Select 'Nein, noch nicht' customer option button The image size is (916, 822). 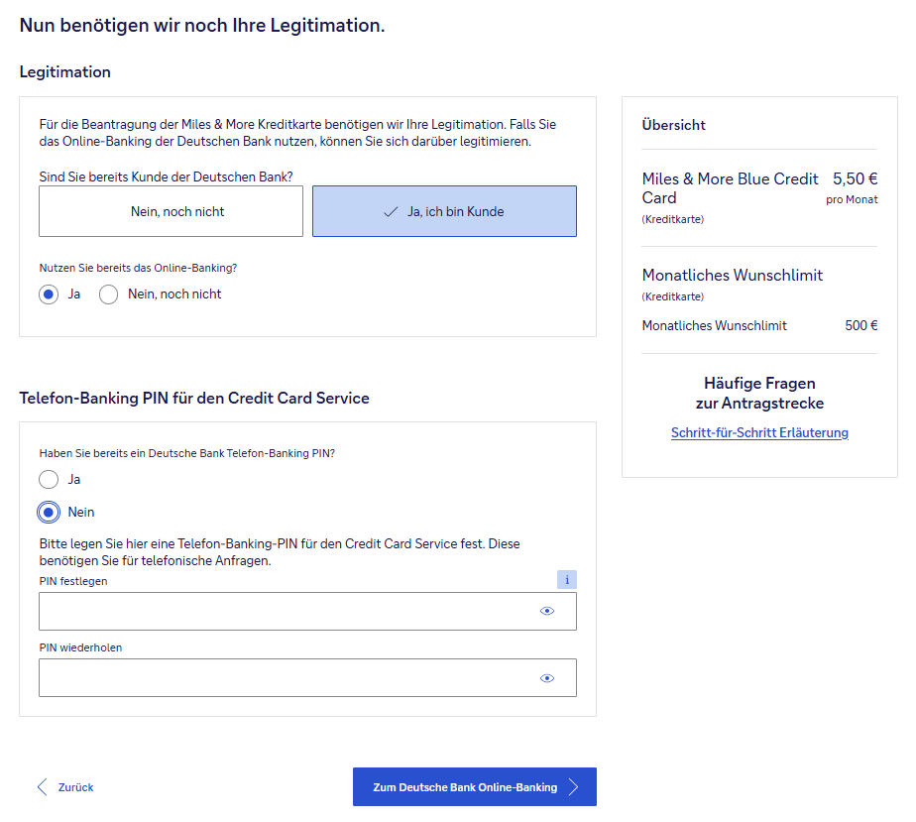click(171, 211)
